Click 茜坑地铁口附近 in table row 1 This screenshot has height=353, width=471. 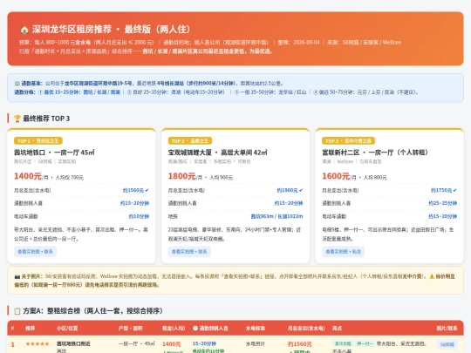click(x=73, y=343)
